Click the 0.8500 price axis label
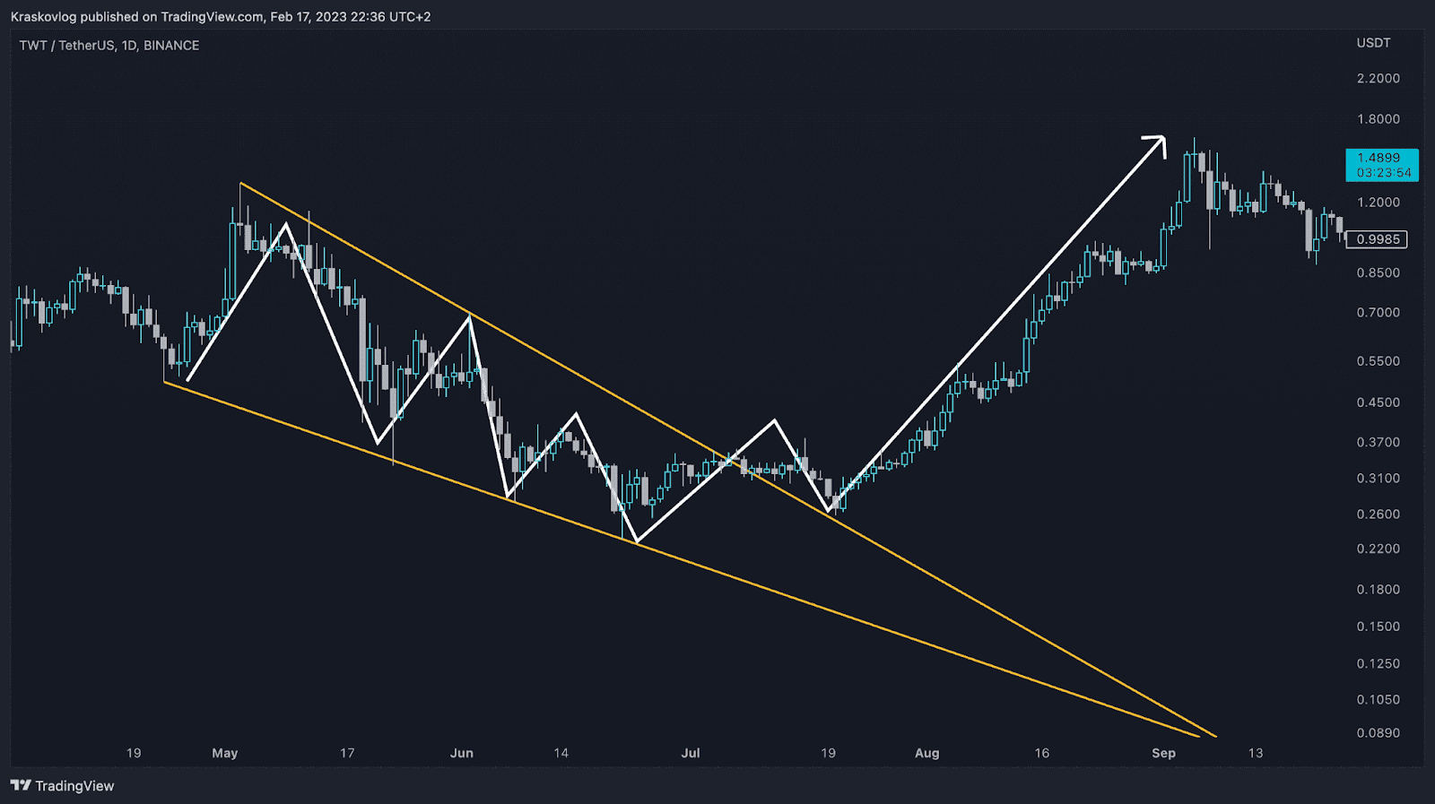Viewport: 1435px width, 804px height. (1378, 272)
